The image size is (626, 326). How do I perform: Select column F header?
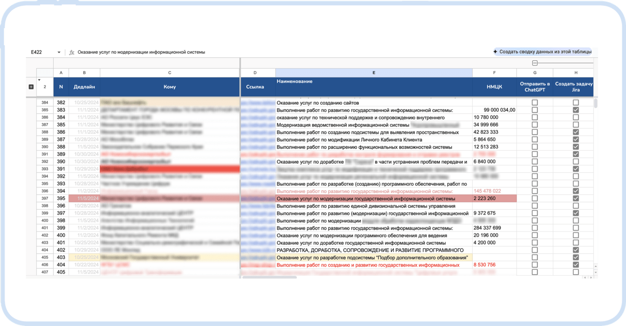tap(494, 73)
